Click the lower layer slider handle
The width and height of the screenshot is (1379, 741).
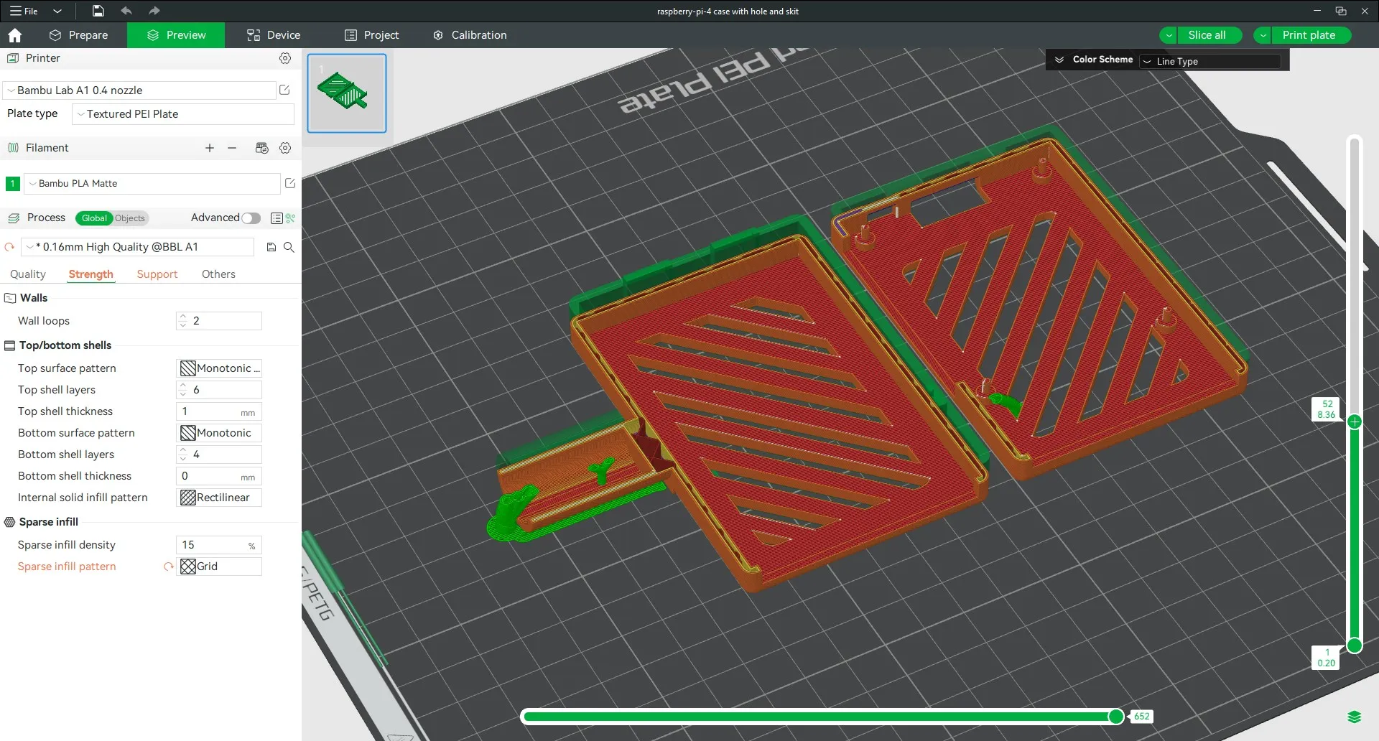coord(1355,646)
